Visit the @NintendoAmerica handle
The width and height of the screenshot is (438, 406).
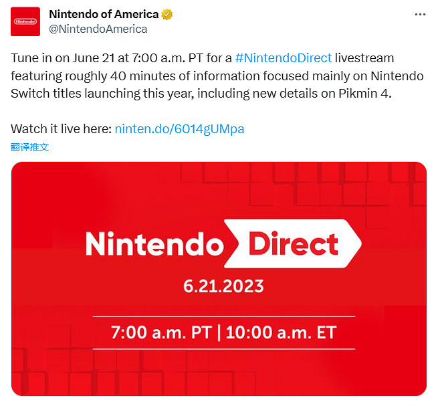coord(98,29)
